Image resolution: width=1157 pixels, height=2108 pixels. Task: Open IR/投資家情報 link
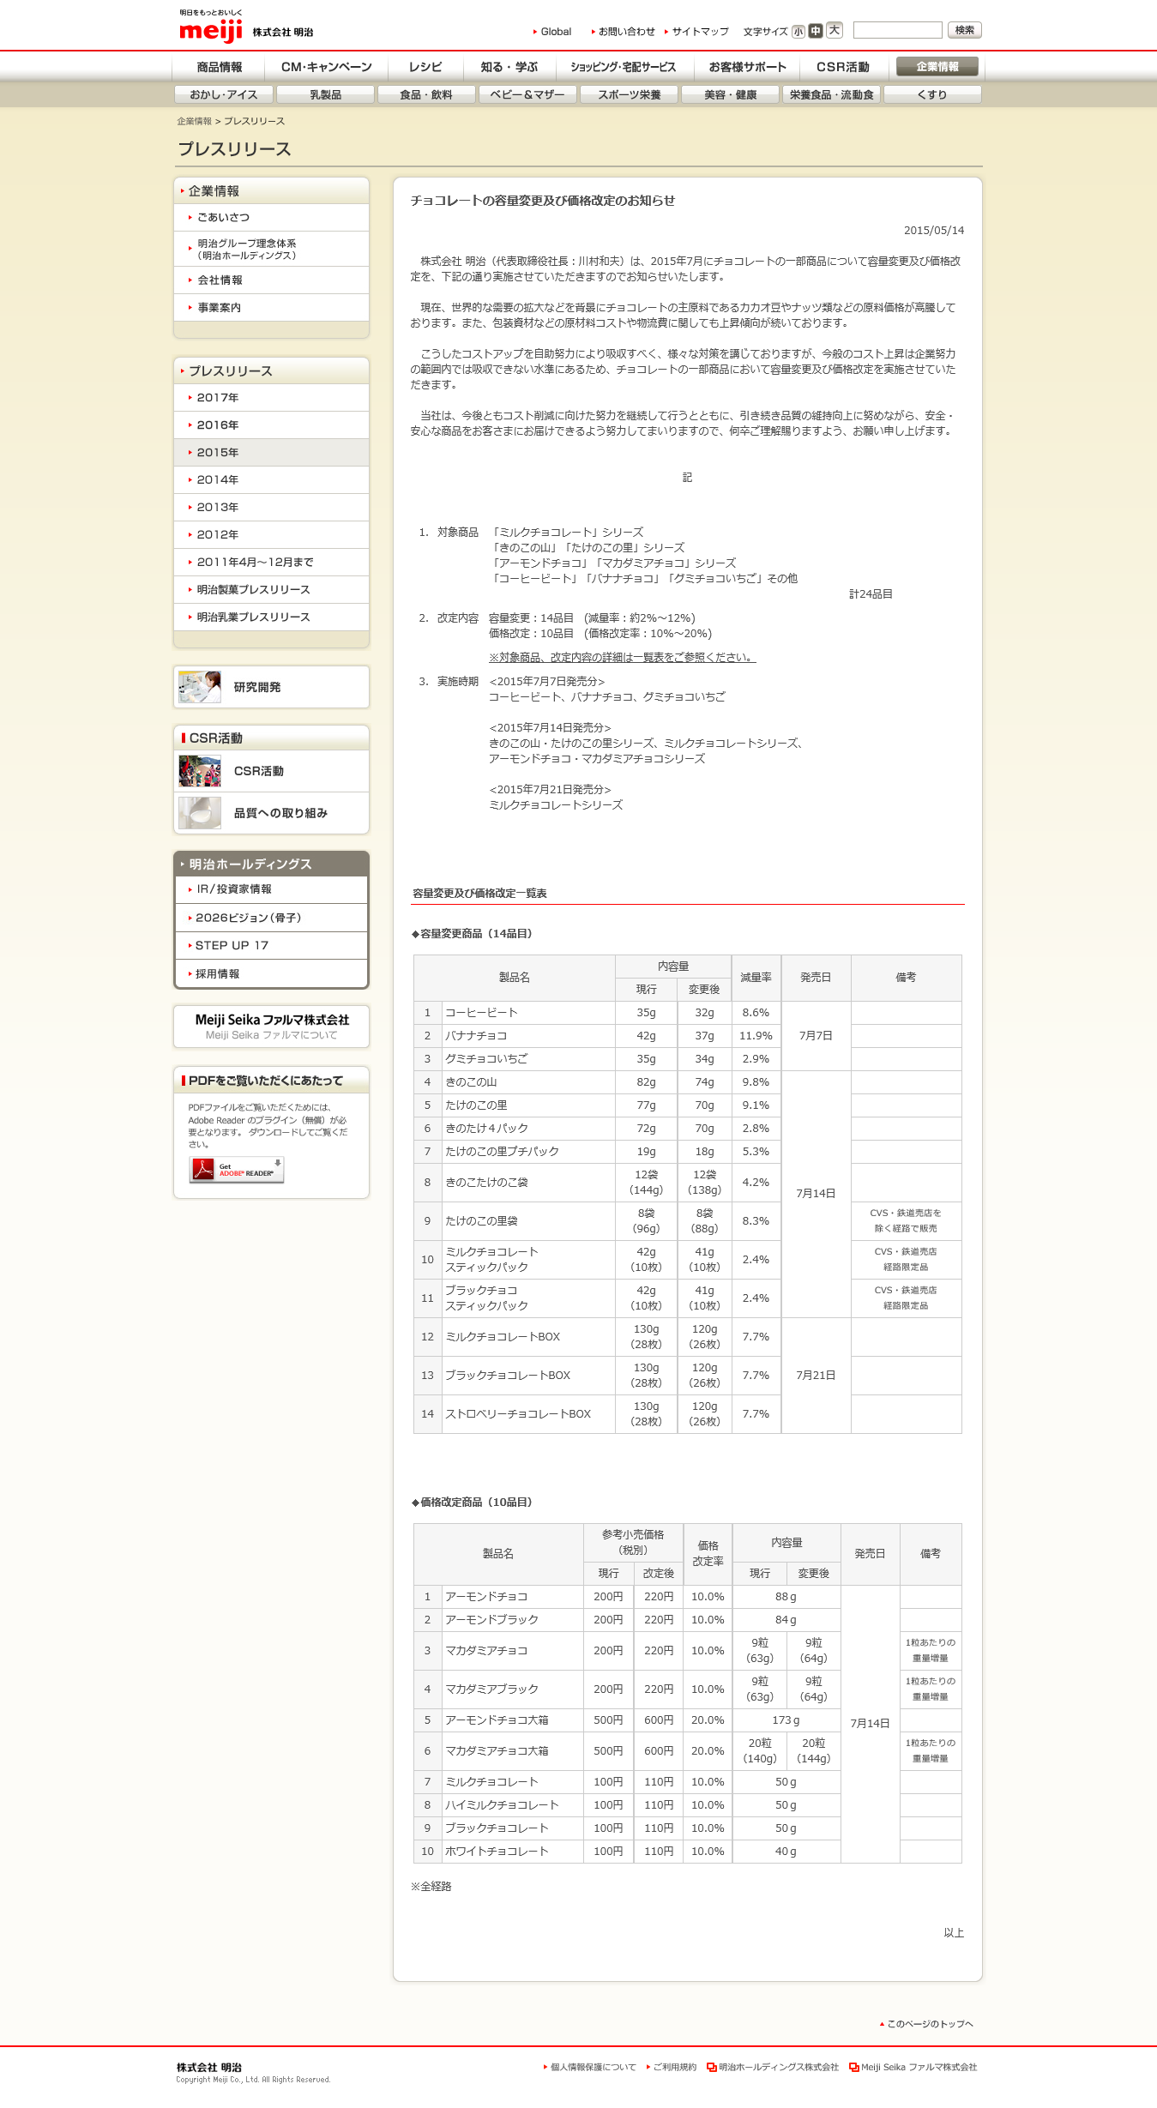(234, 889)
